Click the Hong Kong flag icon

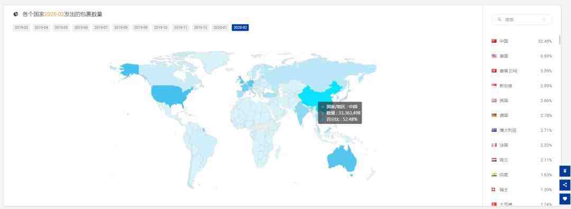click(x=494, y=71)
